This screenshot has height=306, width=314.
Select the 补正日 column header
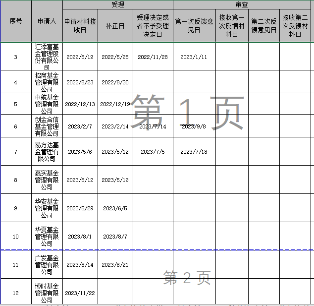coord(115,26)
